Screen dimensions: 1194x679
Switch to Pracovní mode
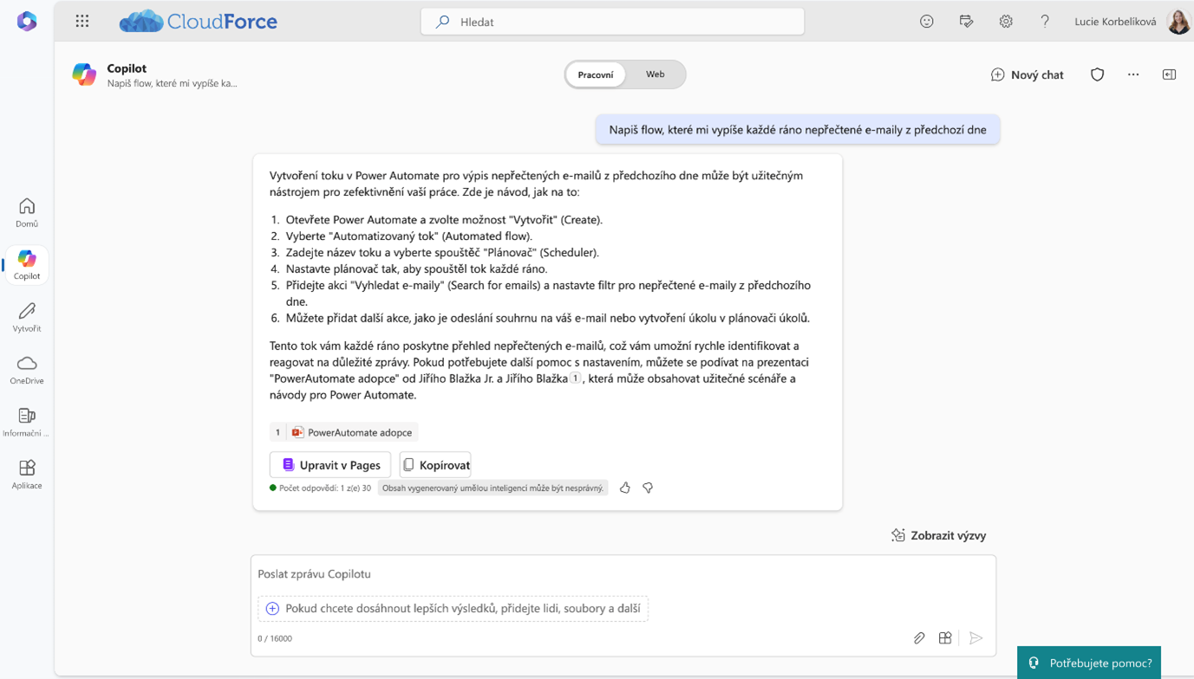(596, 74)
